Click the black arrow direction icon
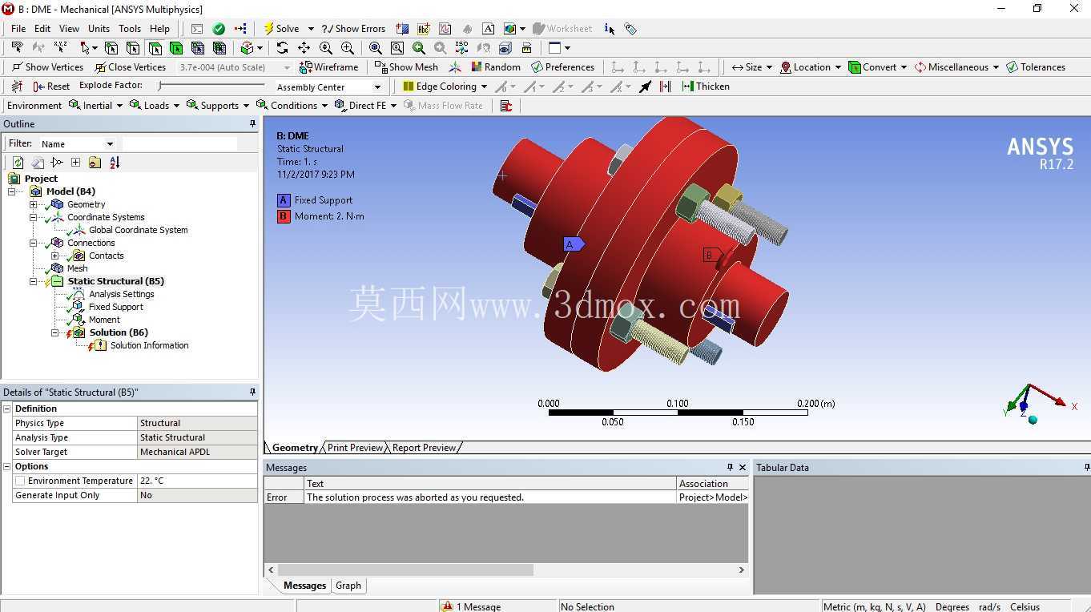 pyautogui.click(x=646, y=87)
